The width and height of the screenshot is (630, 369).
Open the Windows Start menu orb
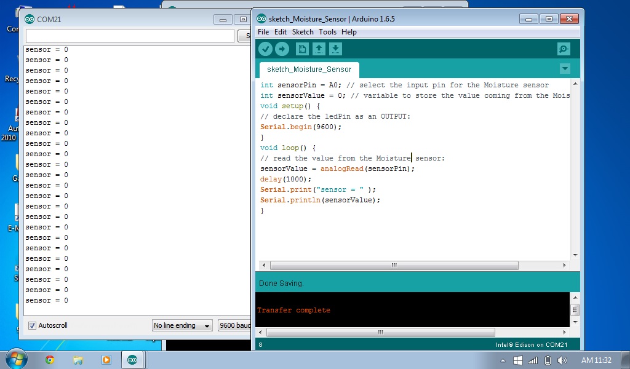click(16, 359)
